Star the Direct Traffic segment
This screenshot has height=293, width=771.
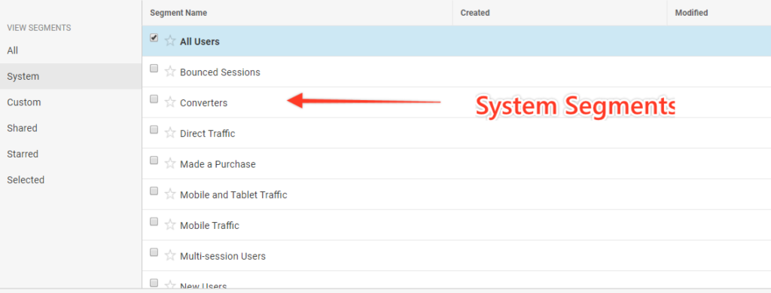coord(170,133)
